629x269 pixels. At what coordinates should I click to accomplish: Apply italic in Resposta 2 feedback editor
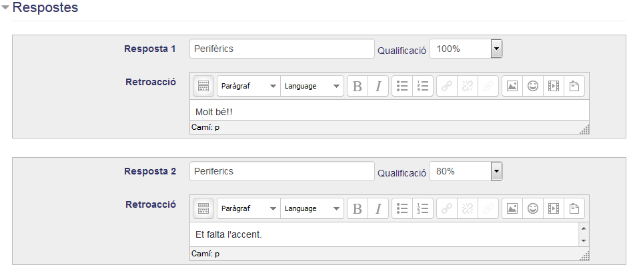[x=378, y=208]
